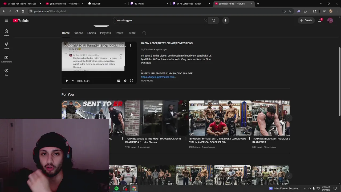Open the You page in sidebar
The width and height of the screenshot is (341, 192).
point(6,72)
